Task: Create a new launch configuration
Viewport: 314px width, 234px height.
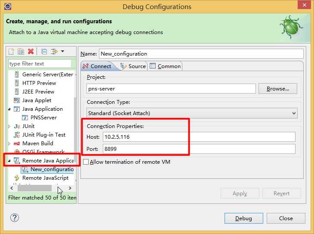Action: (11, 52)
